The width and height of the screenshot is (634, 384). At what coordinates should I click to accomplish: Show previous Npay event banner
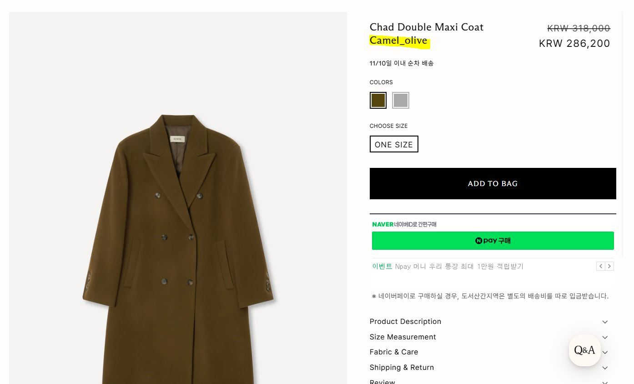tap(601, 266)
